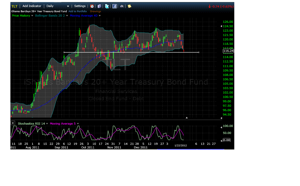Open the yellow sticky note icon

[x=130, y=6]
